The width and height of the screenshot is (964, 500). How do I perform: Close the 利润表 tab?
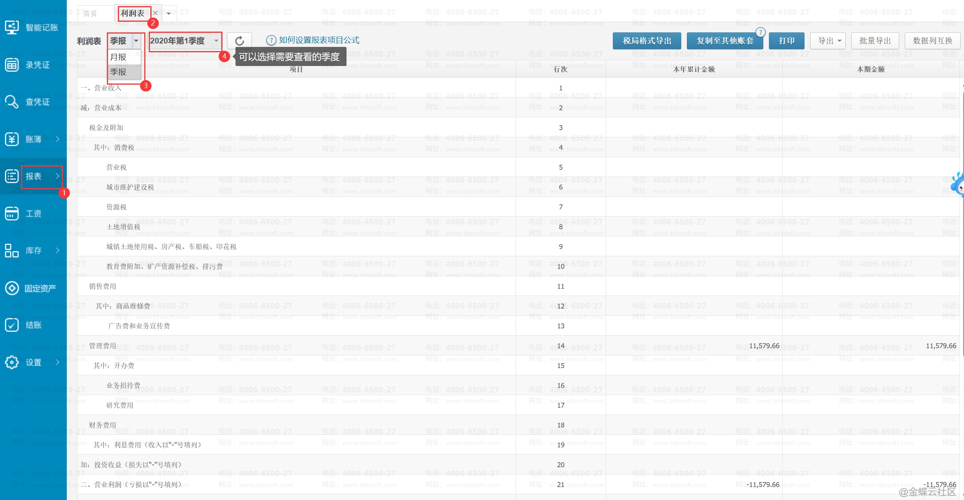pyautogui.click(x=155, y=13)
